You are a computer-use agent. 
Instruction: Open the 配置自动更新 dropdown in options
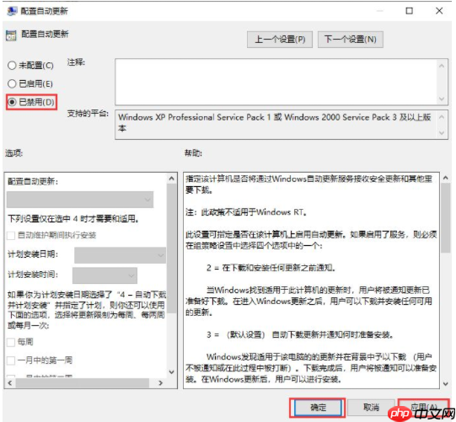coord(80,200)
